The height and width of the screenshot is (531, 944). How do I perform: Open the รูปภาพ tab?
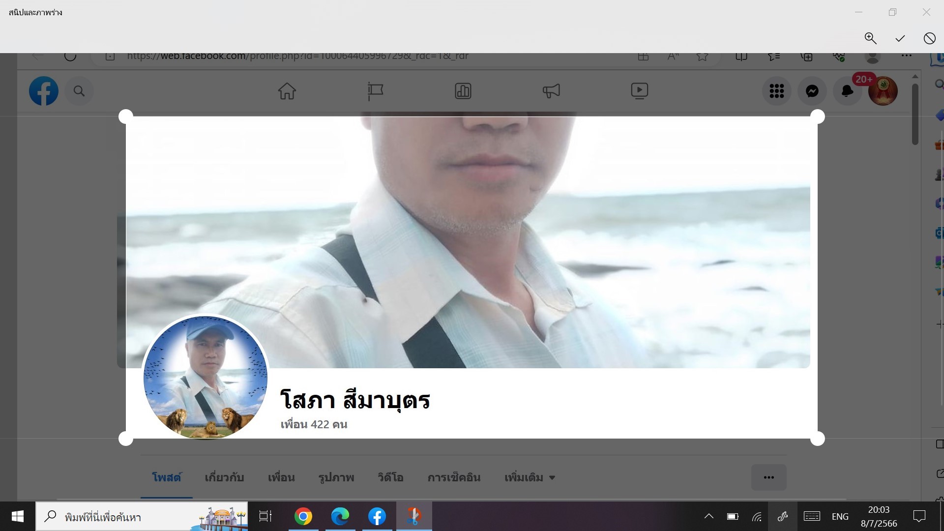coord(336,477)
